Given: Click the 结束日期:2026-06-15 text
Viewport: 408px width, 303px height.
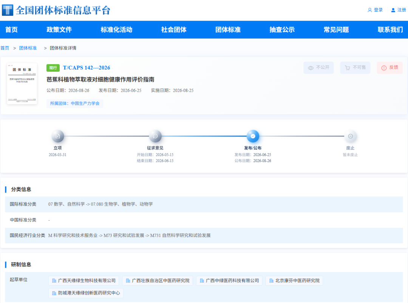Looking at the screenshot, I should 155,161.
